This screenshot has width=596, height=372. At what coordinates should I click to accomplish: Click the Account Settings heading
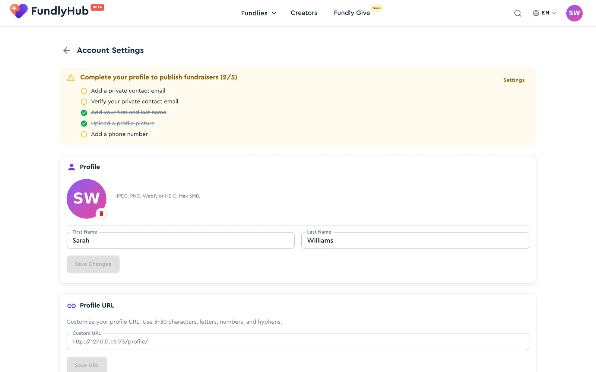click(110, 50)
